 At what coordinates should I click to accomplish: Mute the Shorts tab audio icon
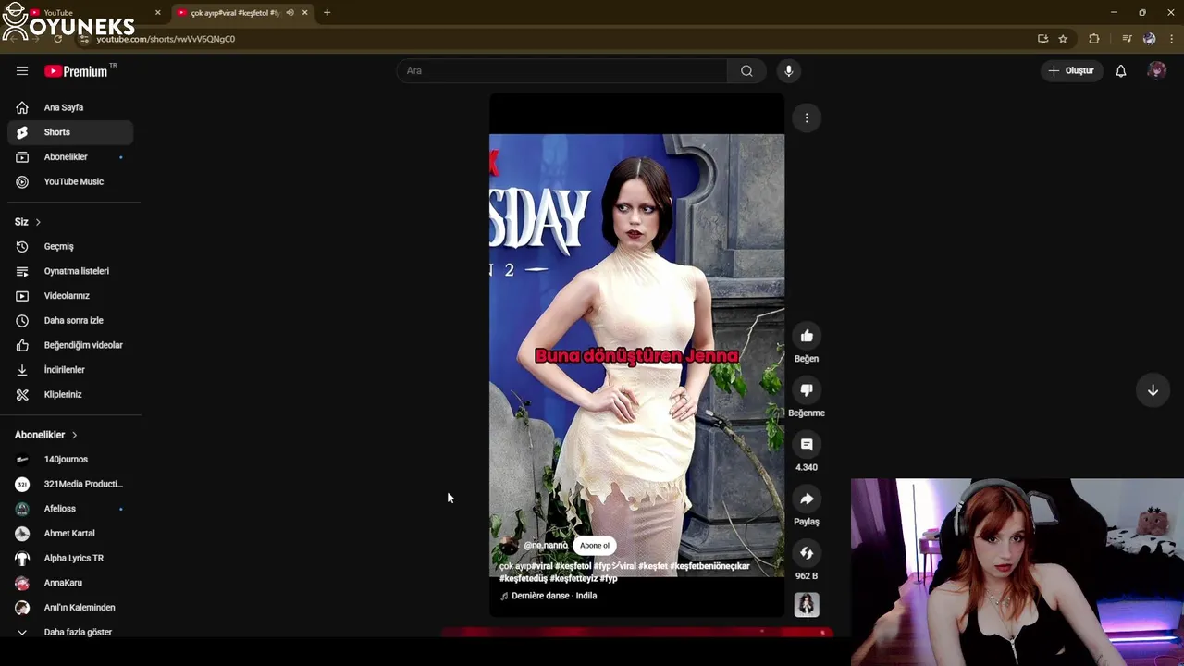290,13
